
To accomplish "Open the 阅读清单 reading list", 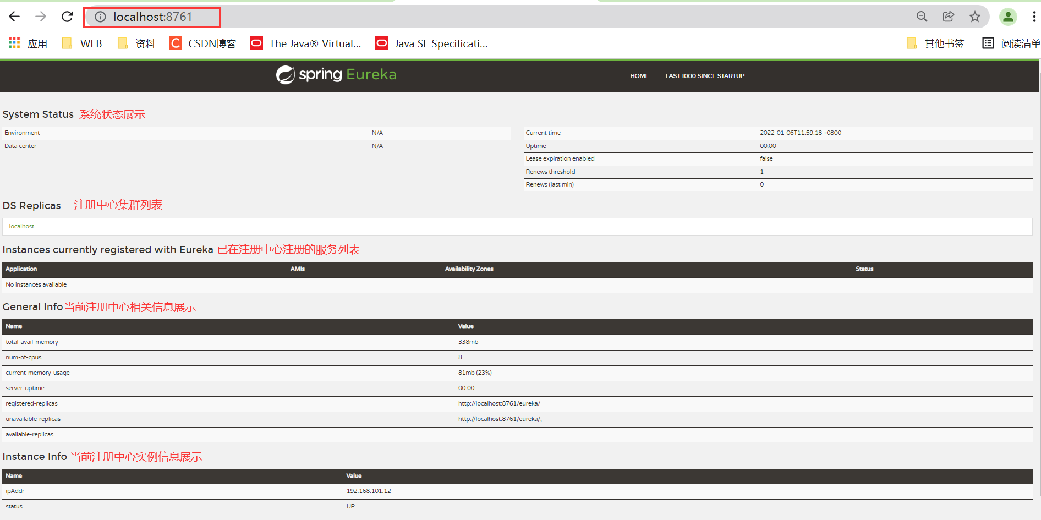I will point(1011,43).
